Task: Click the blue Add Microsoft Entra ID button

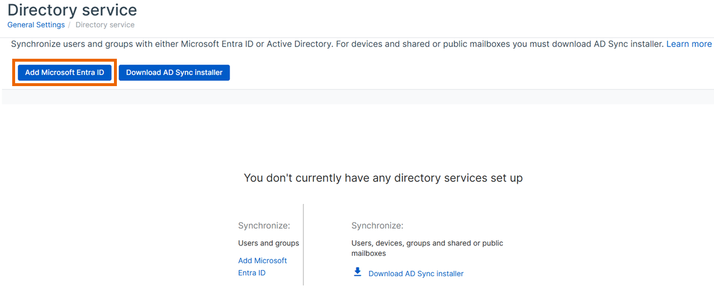Action: tap(65, 73)
